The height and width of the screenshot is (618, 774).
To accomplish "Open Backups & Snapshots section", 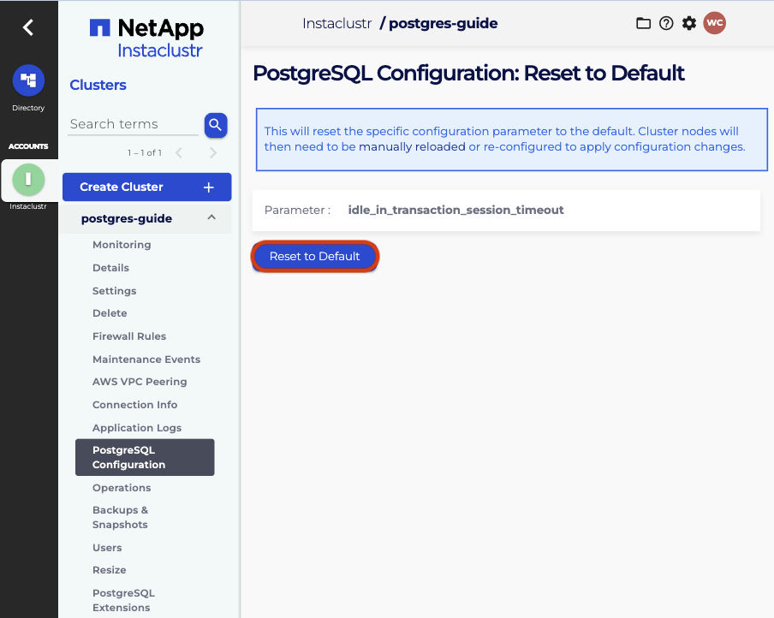I will (120, 517).
